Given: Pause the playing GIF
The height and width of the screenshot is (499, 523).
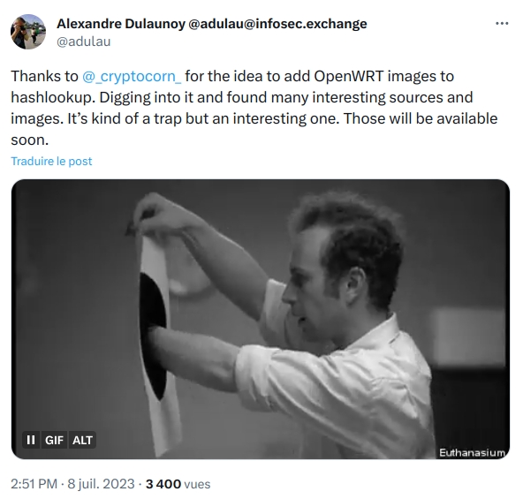Looking at the screenshot, I should point(31,440).
